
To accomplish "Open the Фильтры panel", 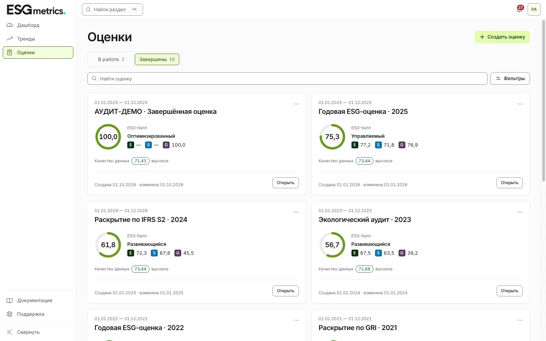I will [x=510, y=78].
